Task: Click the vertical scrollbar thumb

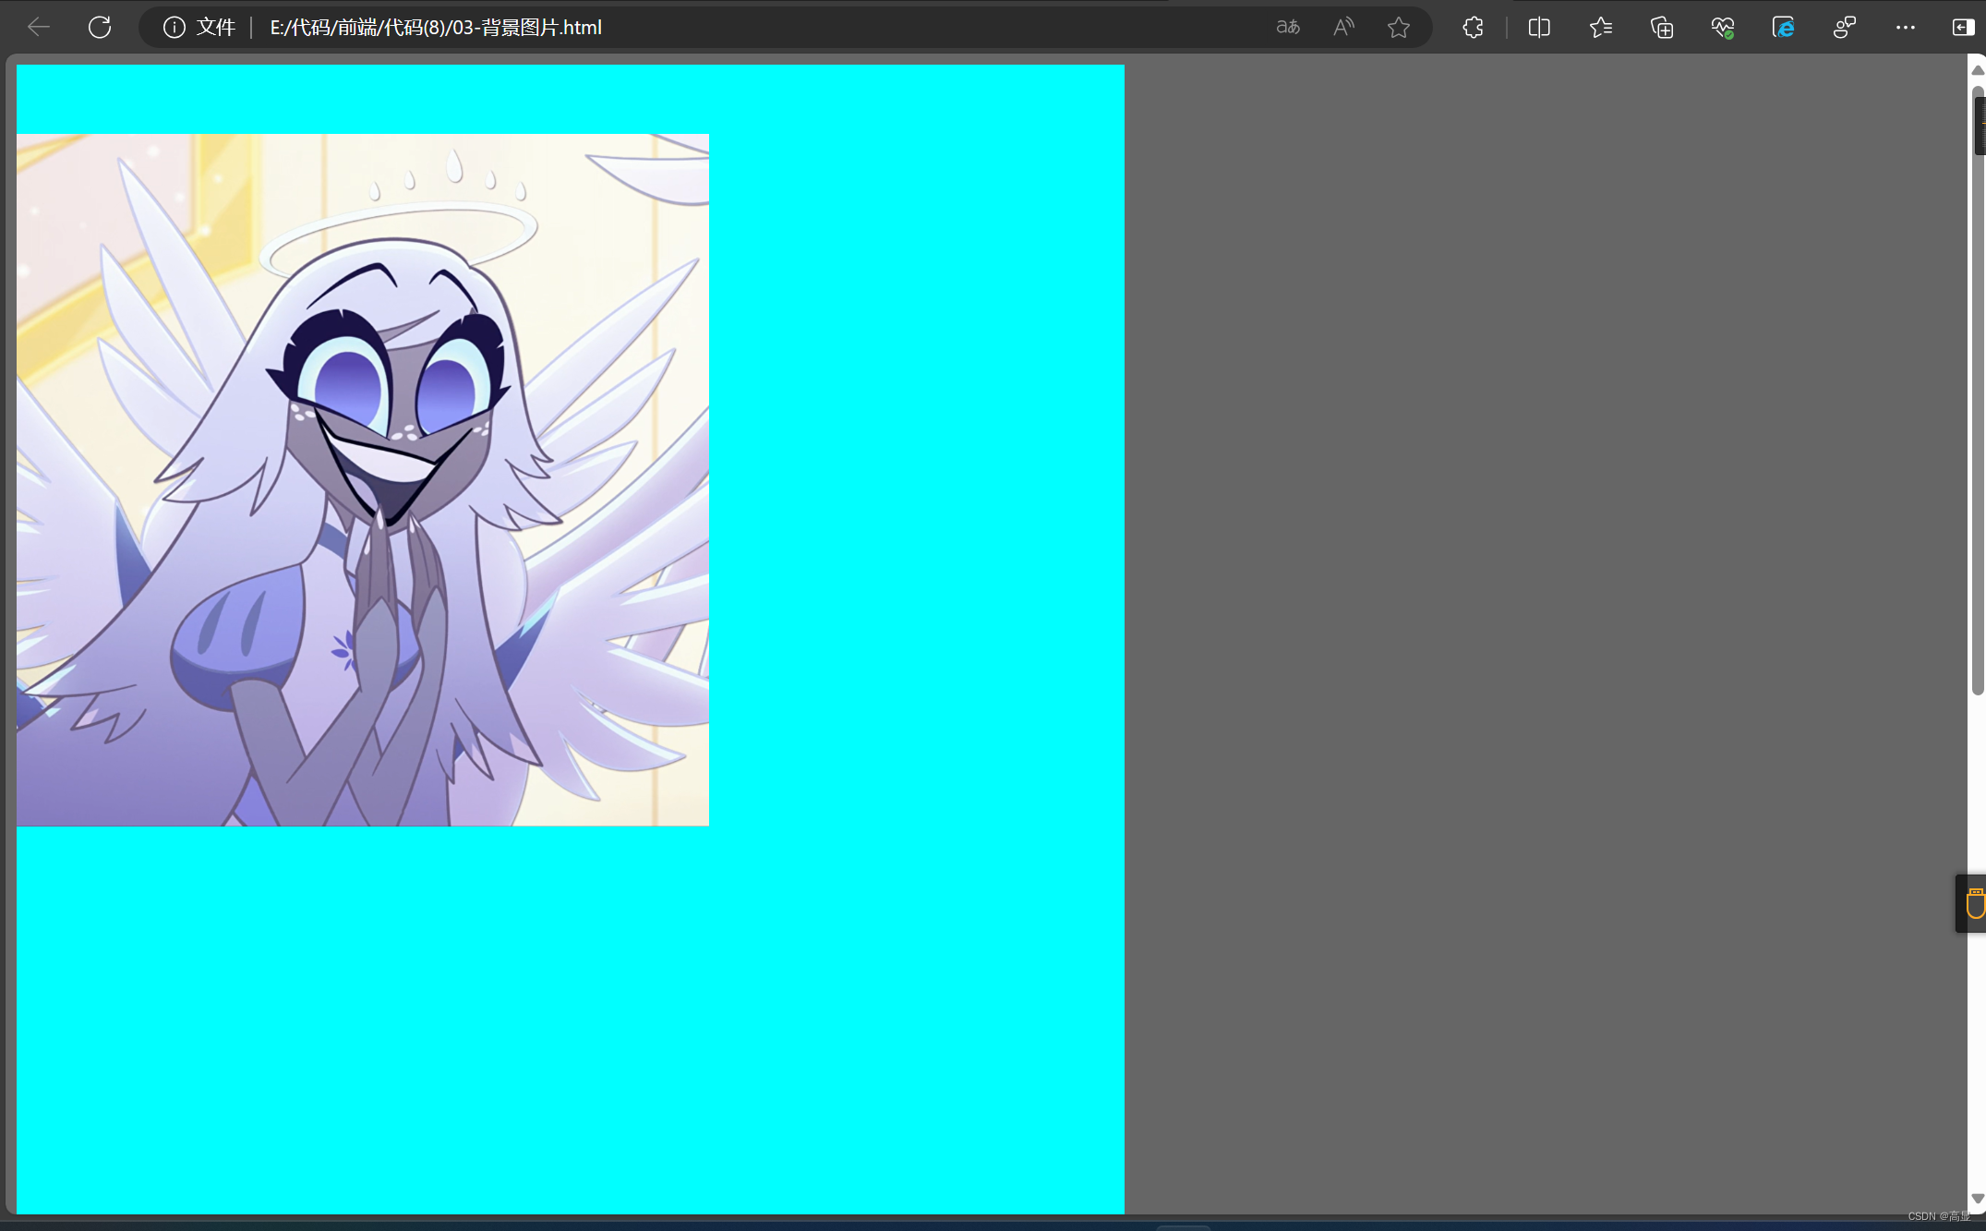Action: point(1977,391)
